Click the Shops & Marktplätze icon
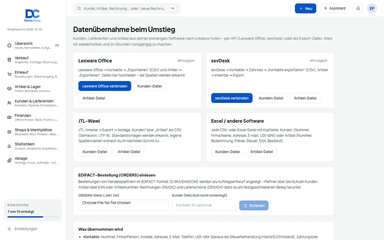The width and height of the screenshot is (384, 240). tap(9, 132)
